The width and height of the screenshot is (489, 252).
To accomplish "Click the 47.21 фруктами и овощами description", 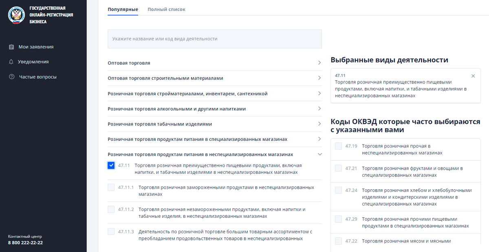I will 412,171.
